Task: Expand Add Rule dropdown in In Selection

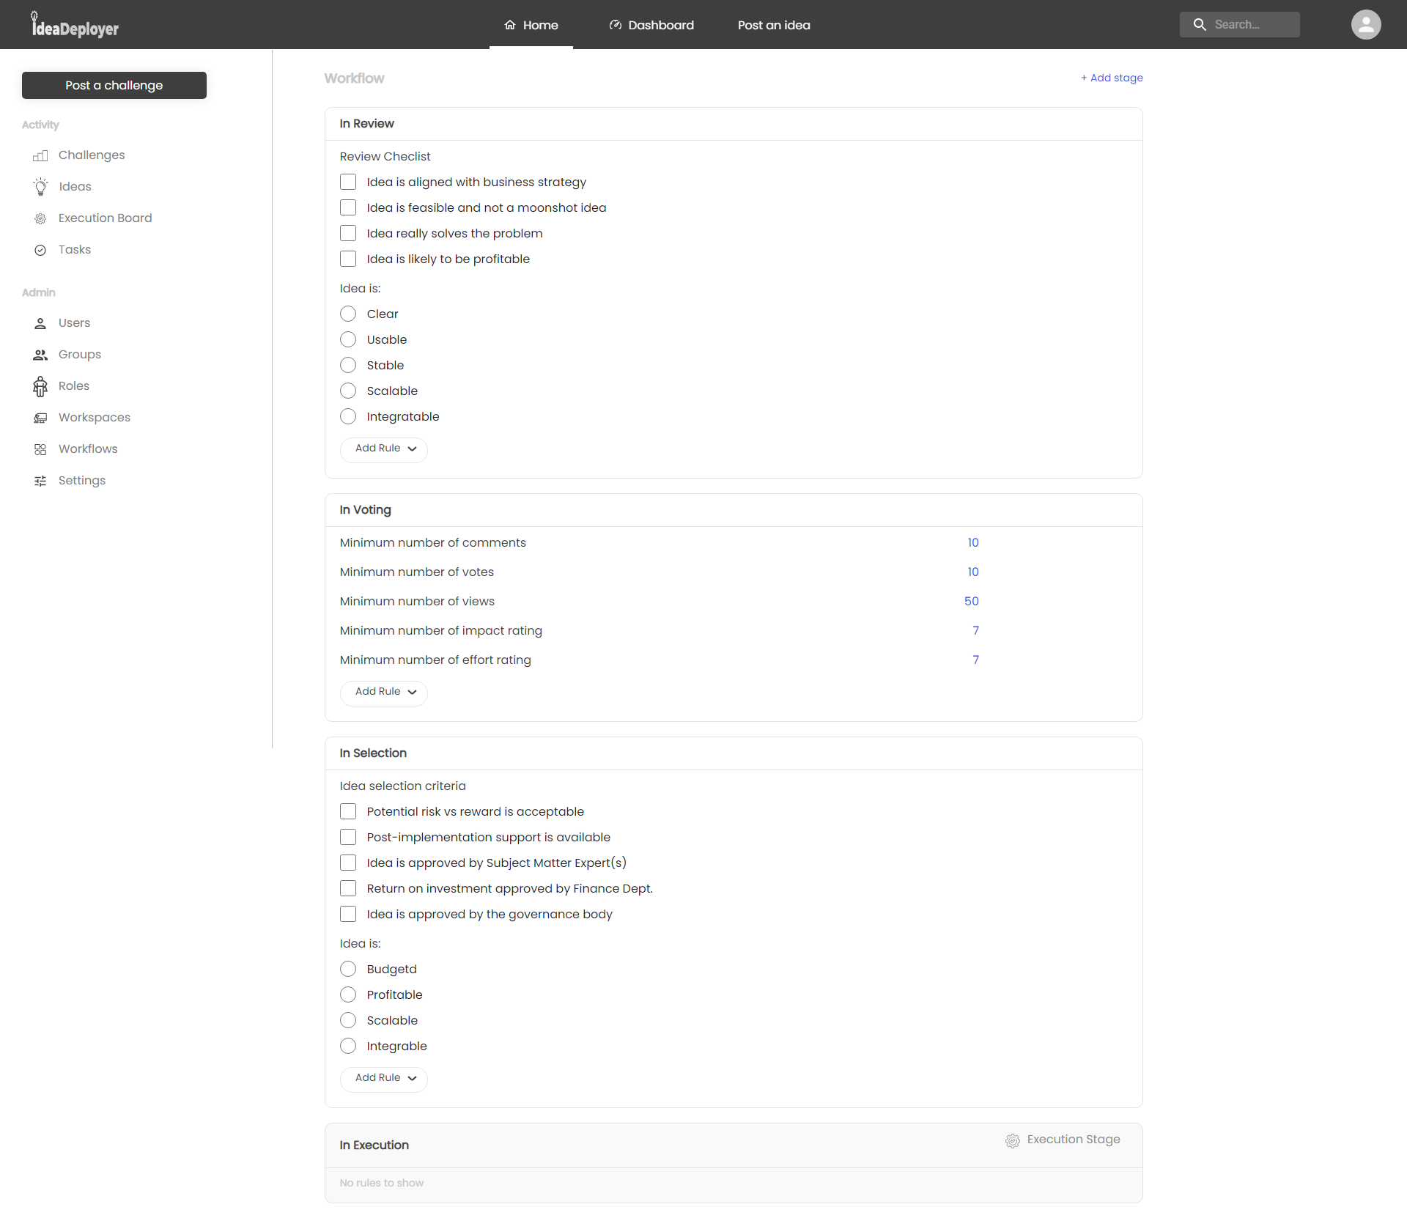Action: point(384,1078)
